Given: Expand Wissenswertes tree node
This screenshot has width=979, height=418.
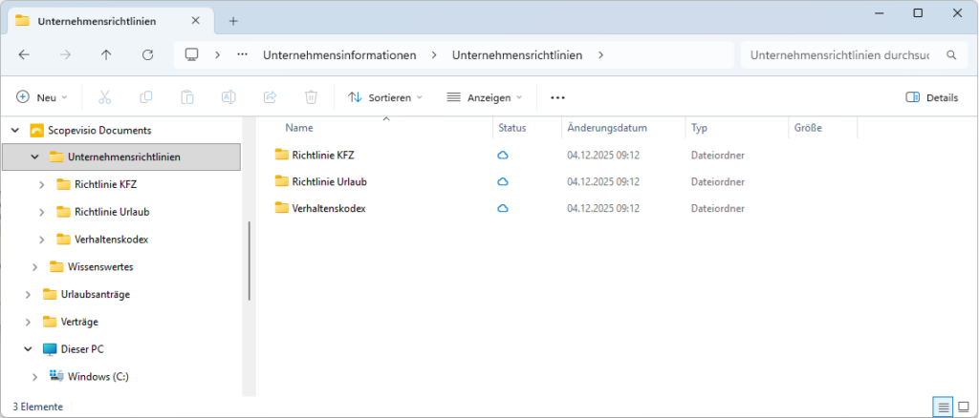Looking at the screenshot, I should [35, 266].
